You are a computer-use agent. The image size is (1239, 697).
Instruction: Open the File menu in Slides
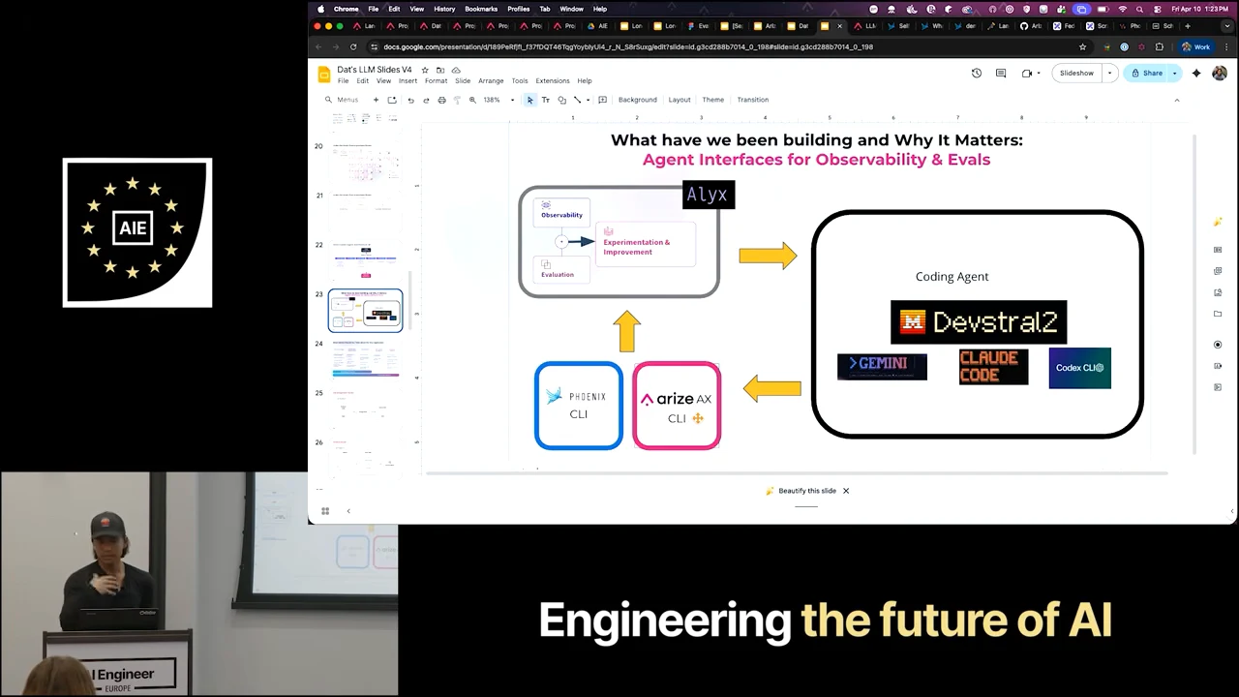(343, 81)
